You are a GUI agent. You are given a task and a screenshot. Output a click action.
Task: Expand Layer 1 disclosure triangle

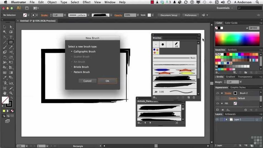[227, 119]
